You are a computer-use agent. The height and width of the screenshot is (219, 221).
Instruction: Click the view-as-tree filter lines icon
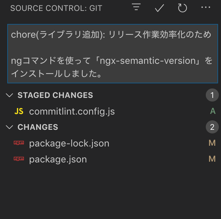[x=136, y=7]
